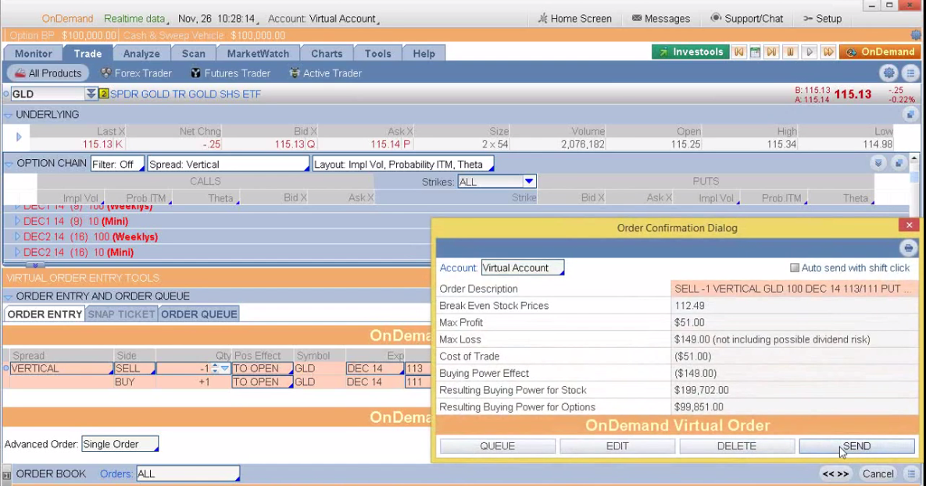Expand the underlying quote row arrow
The width and height of the screenshot is (926, 486).
click(18, 137)
